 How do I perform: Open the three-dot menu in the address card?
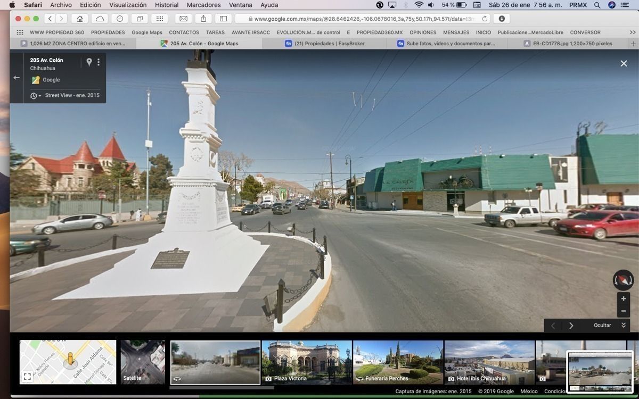[x=99, y=62]
